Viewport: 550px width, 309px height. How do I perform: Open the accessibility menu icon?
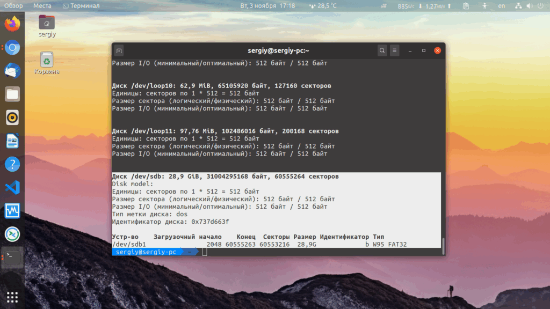pyautogui.click(x=485, y=6)
